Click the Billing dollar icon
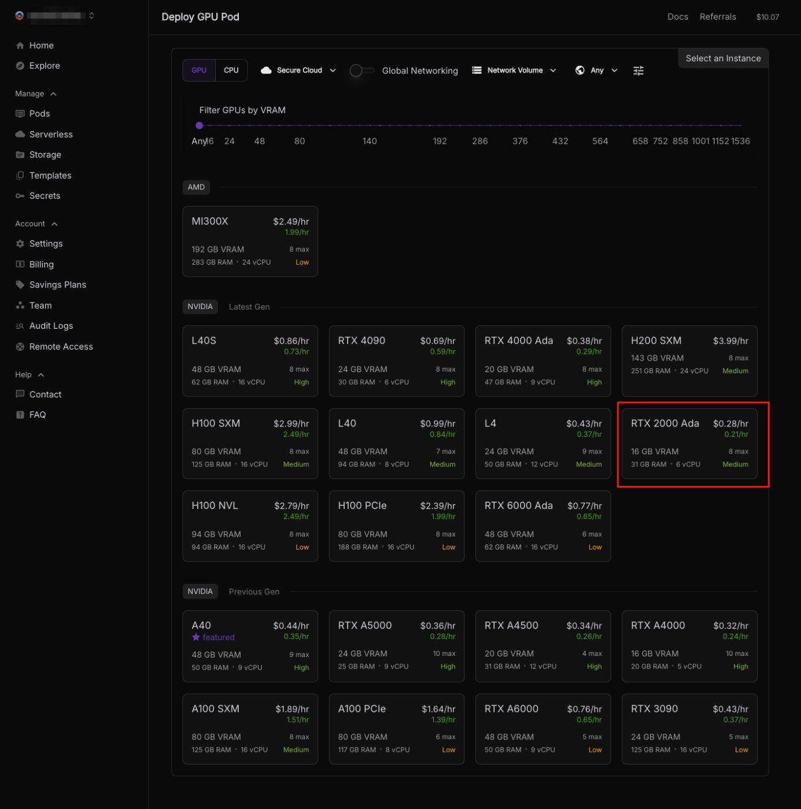Viewport: 801px width, 809px height. pyautogui.click(x=20, y=264)
